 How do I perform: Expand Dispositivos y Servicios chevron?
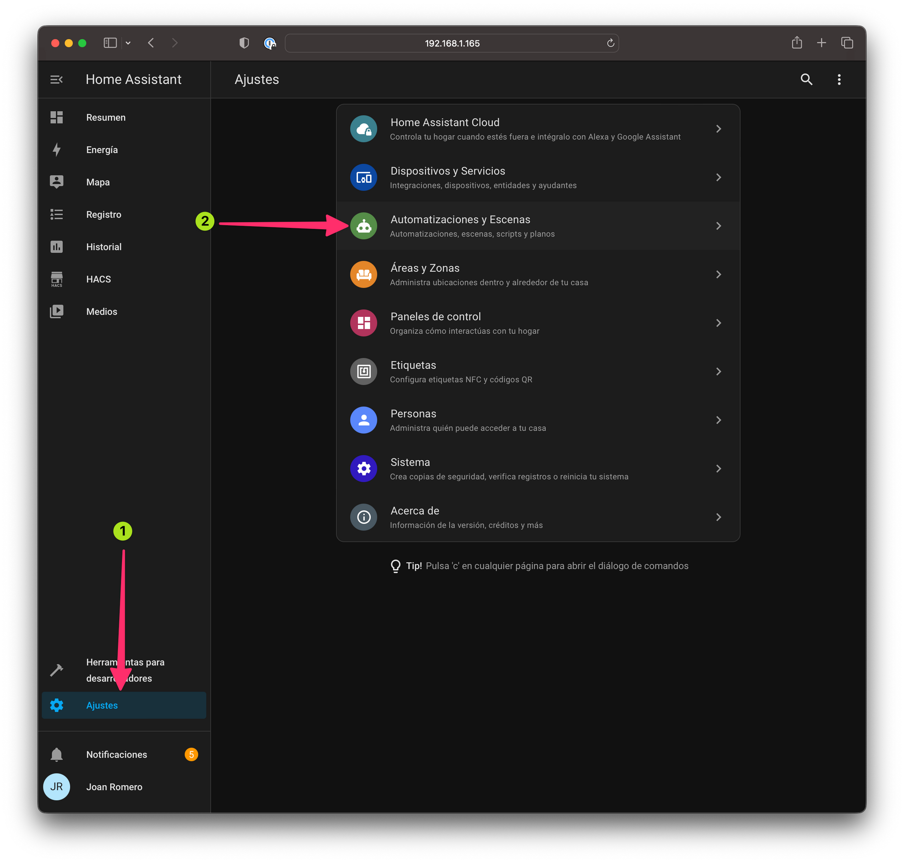pyautogui.click(x=718, y=177)
